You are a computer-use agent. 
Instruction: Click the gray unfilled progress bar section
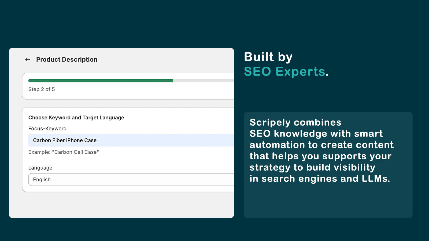(x=204, y=80)
